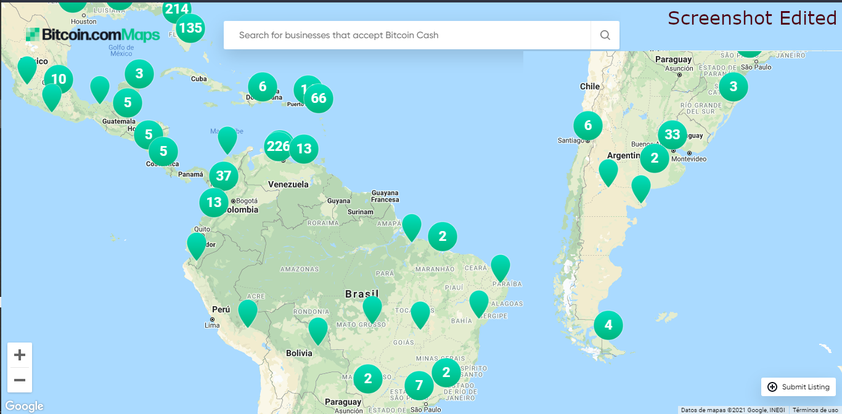Open the Bitcoin.com Maps logo
The width and height of the screenshot is (842, 414).
(92, 35)
